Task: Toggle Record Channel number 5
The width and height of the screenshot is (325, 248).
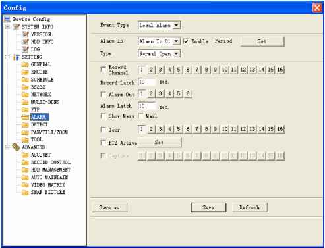Action: coord(179,70)
